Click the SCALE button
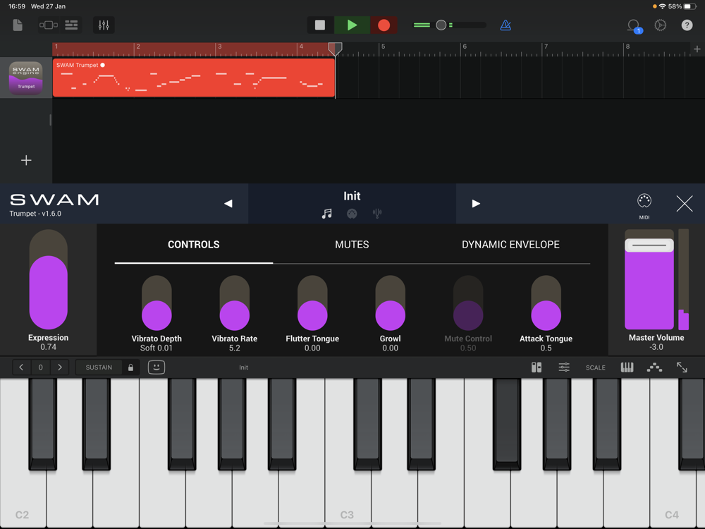 (595, 367)
